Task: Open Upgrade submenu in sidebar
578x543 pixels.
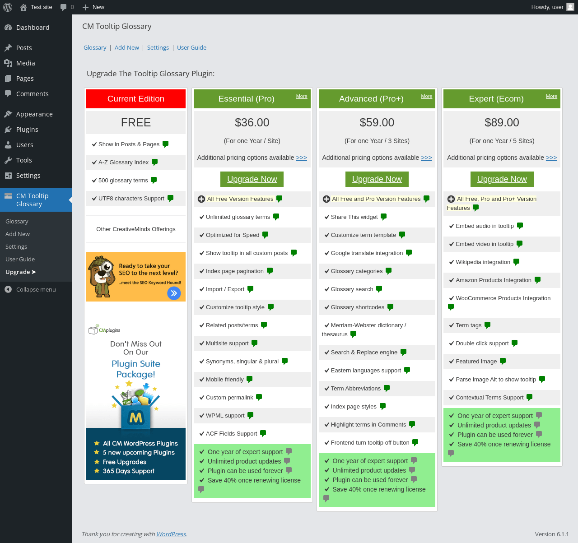Action: pyautogui.click(x=21, y=272)
